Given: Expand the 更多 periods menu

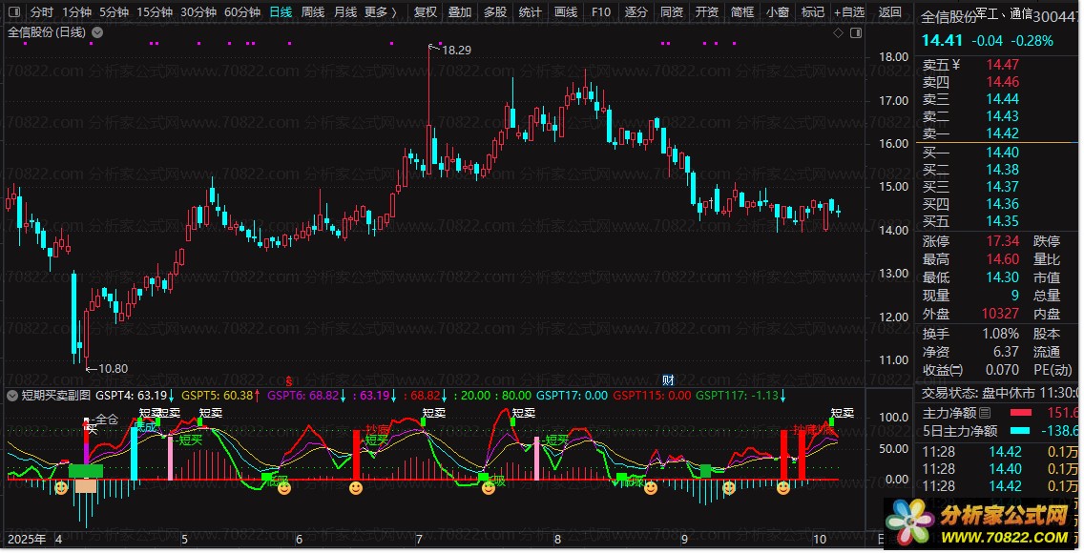Looking at the screenshot, I should (381, 11).
